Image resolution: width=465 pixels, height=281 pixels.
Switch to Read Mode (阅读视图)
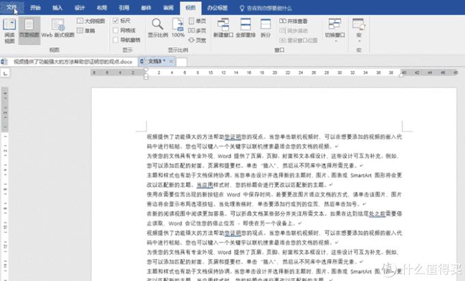point(9,31)
